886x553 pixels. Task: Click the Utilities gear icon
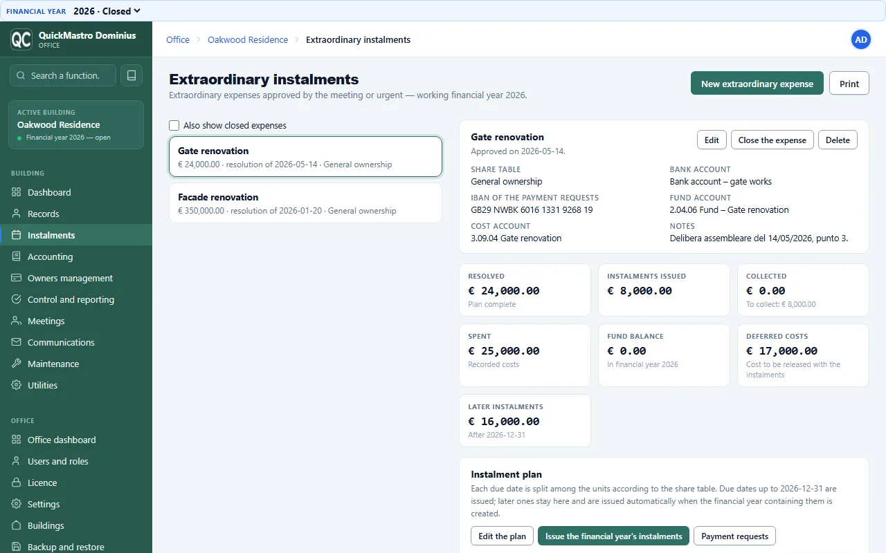click(17, 385)
